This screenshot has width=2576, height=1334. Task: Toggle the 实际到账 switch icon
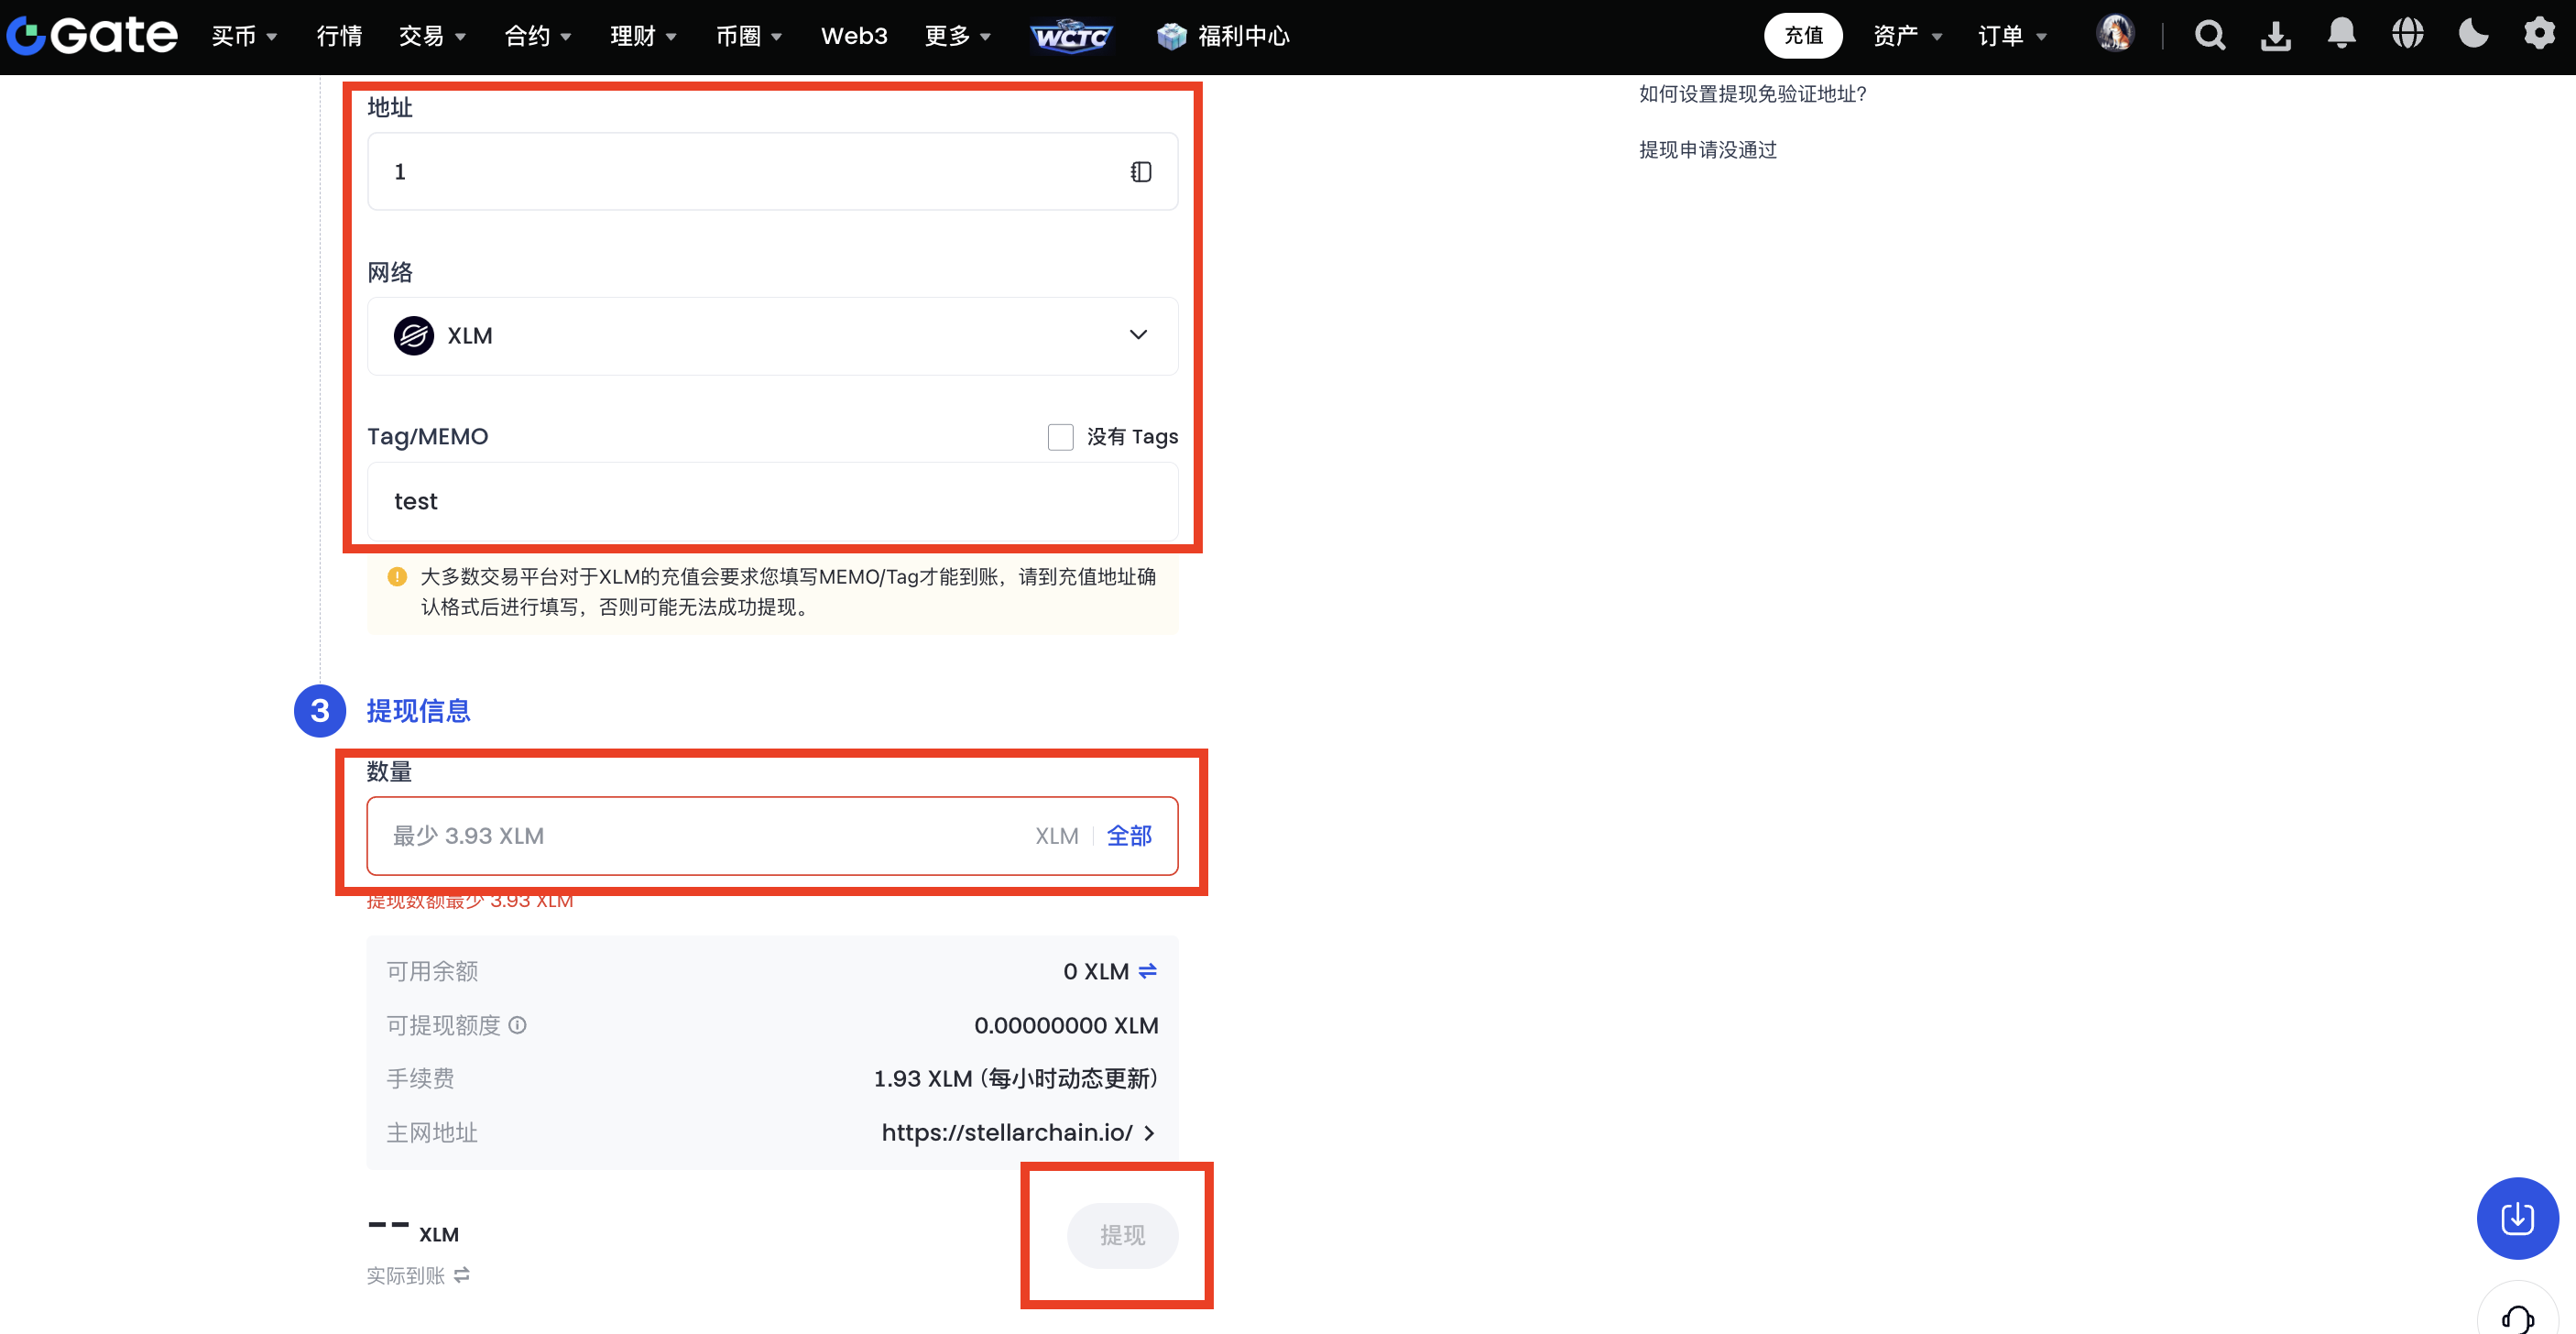point(462,1275)
